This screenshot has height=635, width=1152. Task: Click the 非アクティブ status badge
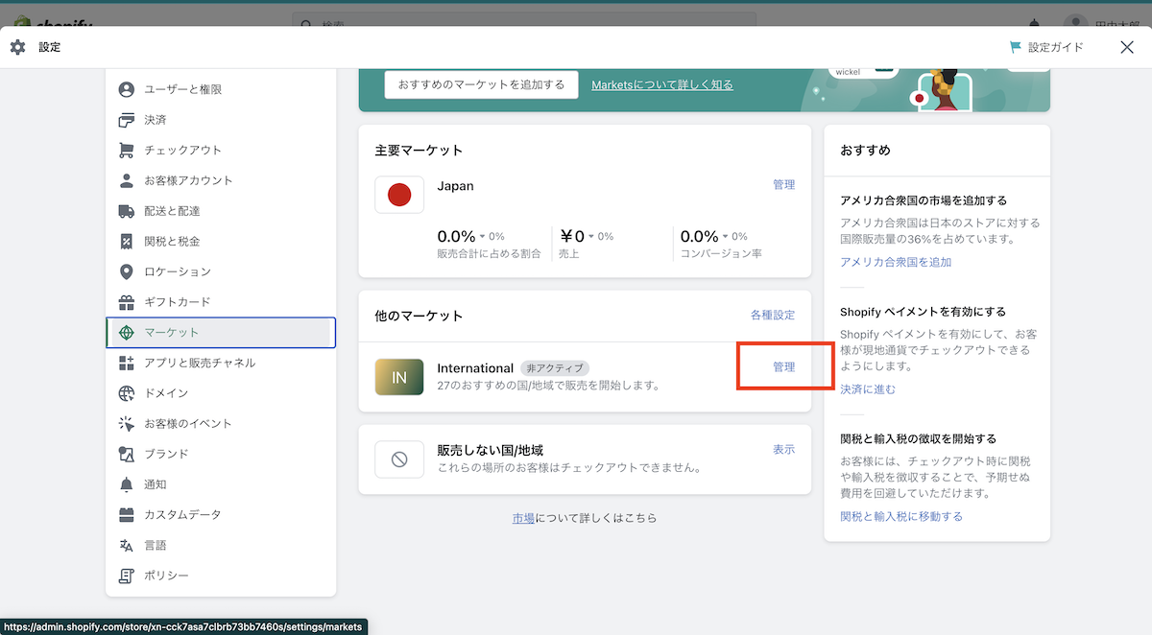(x=554, y=368)
